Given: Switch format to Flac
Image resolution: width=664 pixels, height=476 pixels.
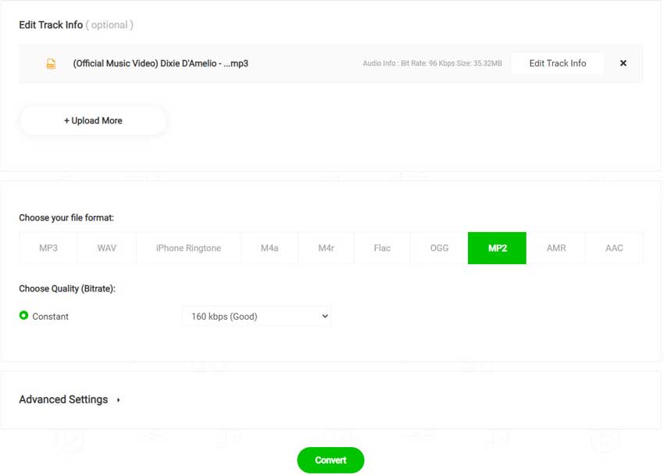Looking at the screenshot, I should pos(382,249).
